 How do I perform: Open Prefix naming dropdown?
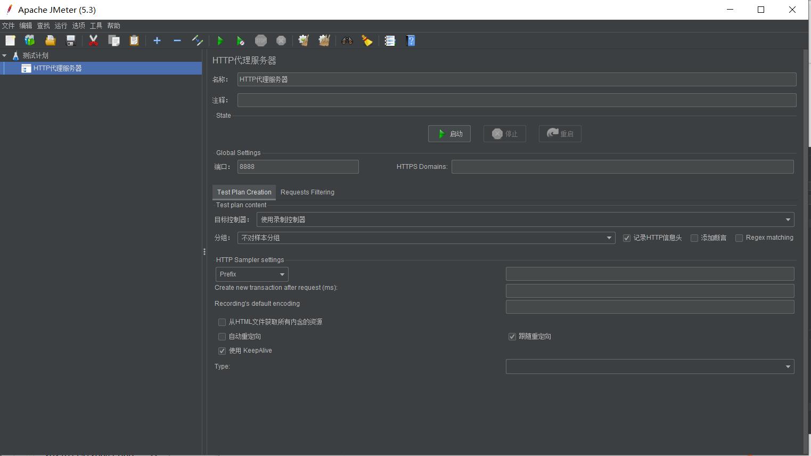click(x=252, y=274)
